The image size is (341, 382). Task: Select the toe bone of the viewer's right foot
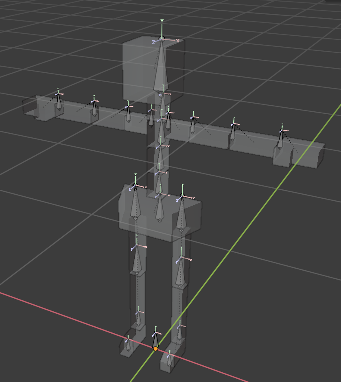pos(169,361)
